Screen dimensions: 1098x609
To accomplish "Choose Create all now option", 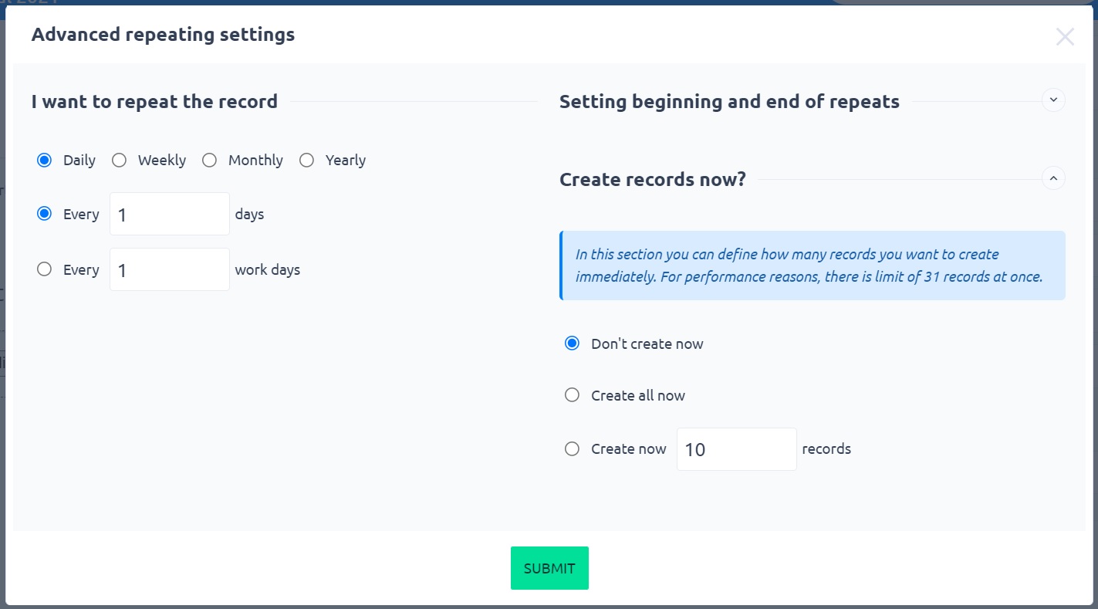I will point(572,395).
